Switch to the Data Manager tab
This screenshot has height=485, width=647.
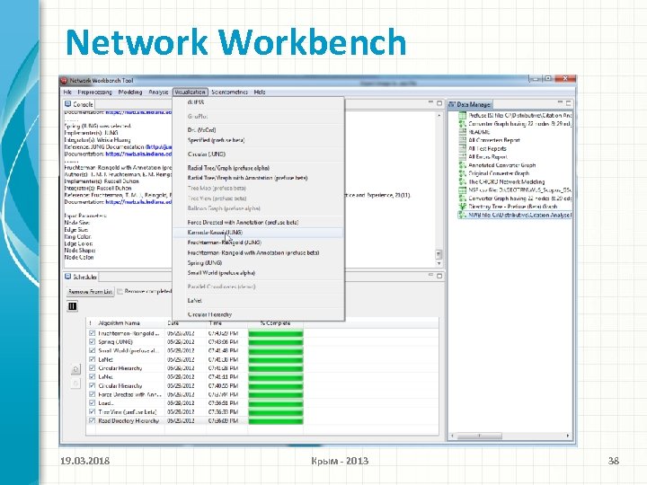click(470, 104)
